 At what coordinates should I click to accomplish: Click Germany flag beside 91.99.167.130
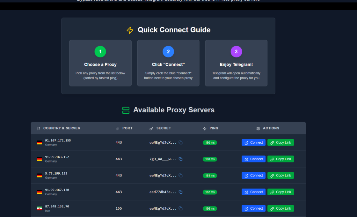(40, 192)
